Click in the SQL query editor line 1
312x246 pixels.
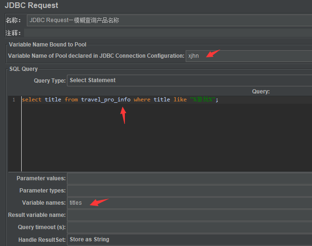tap(167, 100)
